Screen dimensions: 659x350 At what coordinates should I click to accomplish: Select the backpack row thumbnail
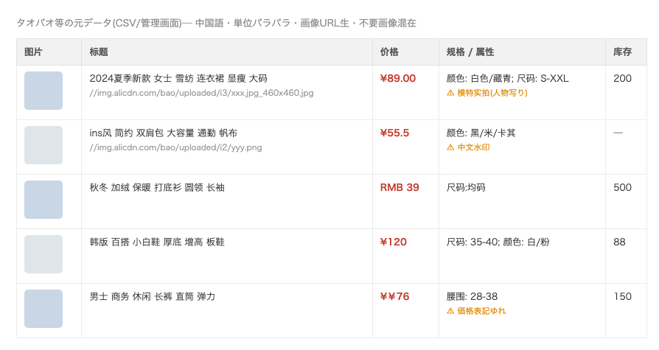[x=43, y=145]
